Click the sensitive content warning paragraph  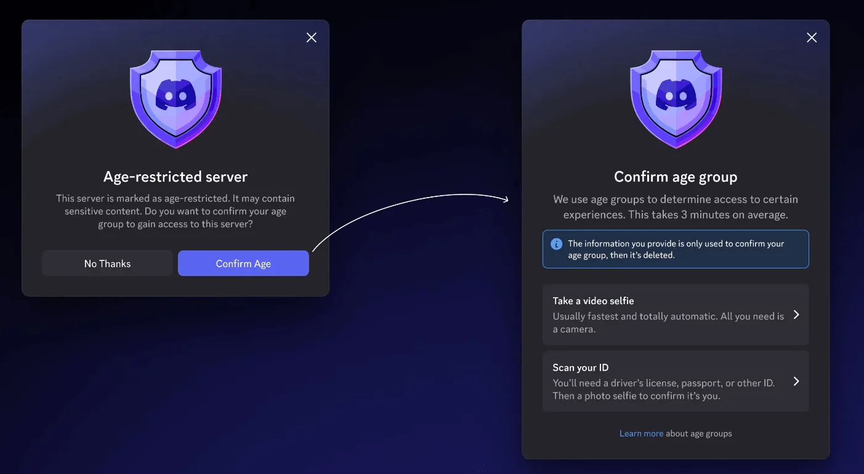click(x=176, y=211)
